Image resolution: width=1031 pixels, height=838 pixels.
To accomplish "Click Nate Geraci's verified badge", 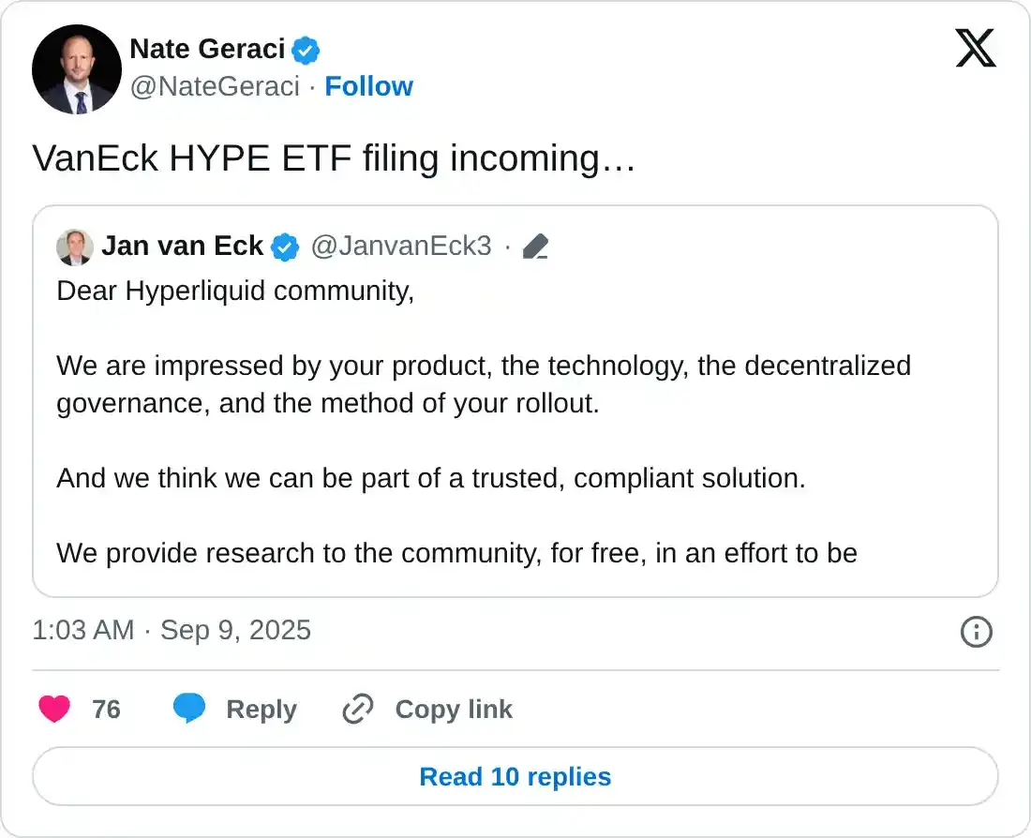I will pos(306,49).
